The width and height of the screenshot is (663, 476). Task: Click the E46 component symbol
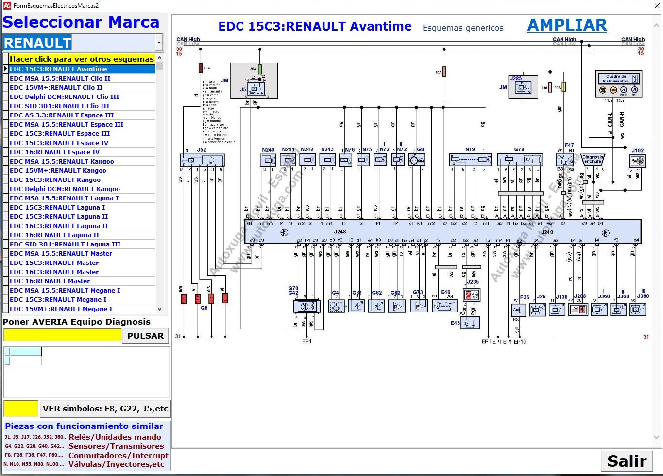[444, 306]
